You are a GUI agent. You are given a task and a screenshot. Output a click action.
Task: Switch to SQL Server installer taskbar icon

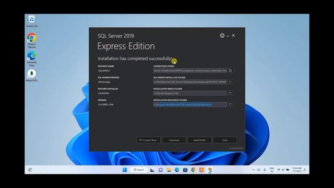[x=210, y=170]
